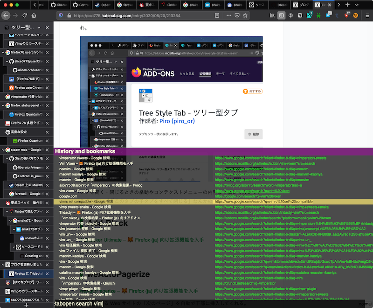Save page to Pocket
This screenshot has width=373, height=308.
point(237,15)
